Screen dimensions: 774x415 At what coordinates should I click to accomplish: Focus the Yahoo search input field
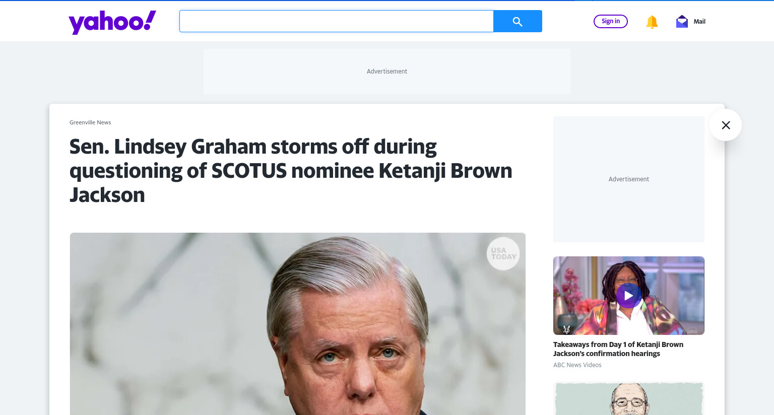pyautogui.click(x=337, y=21)
